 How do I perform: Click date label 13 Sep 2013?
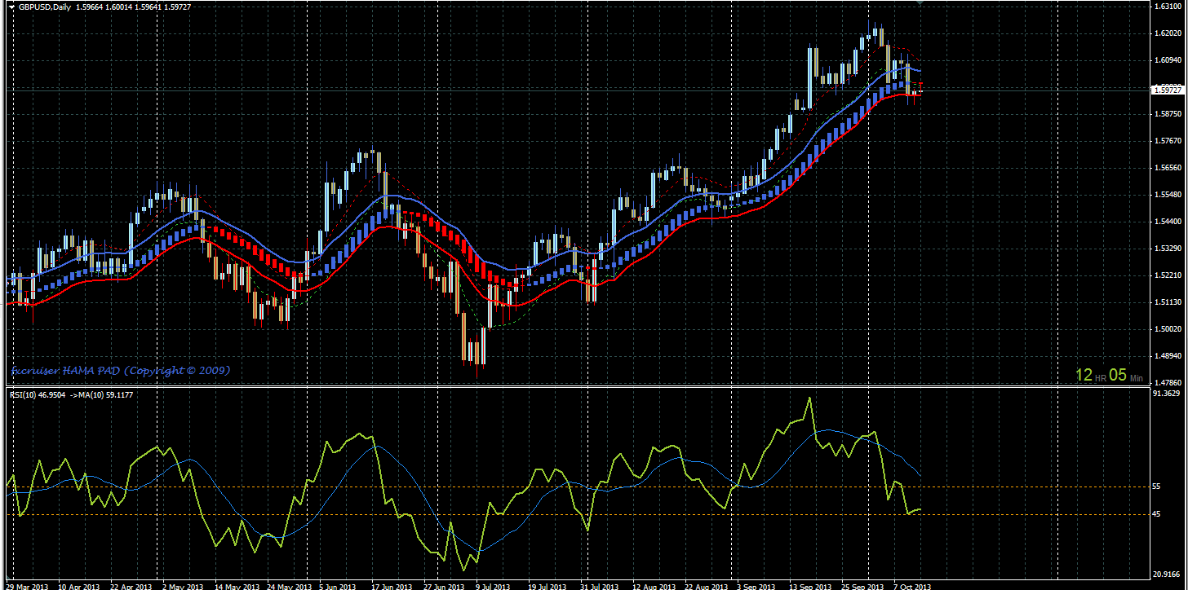pyautogui.click(x=811, y=586)
